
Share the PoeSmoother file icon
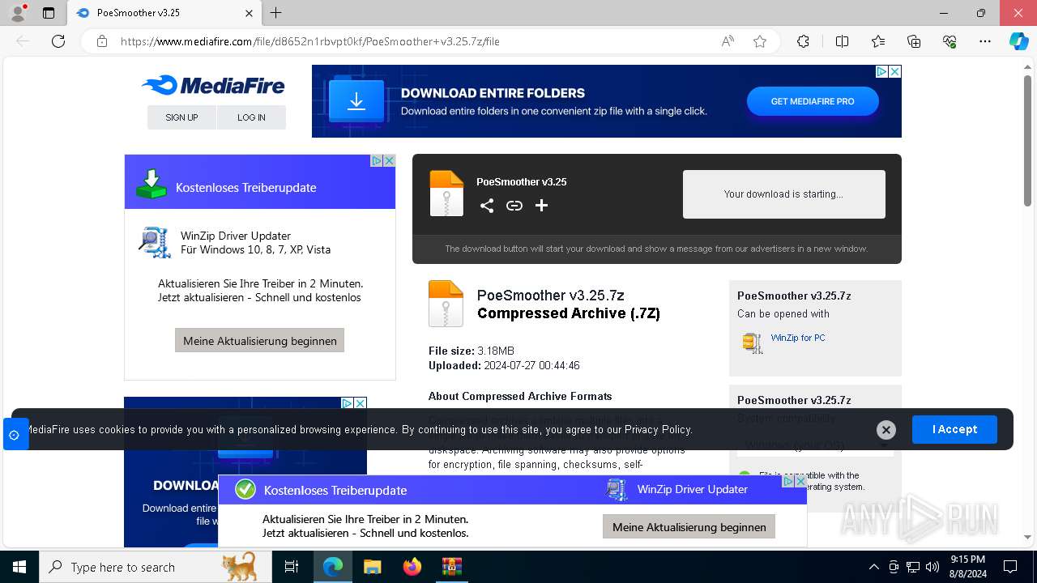pyautogui.click(x=487, y=206)
